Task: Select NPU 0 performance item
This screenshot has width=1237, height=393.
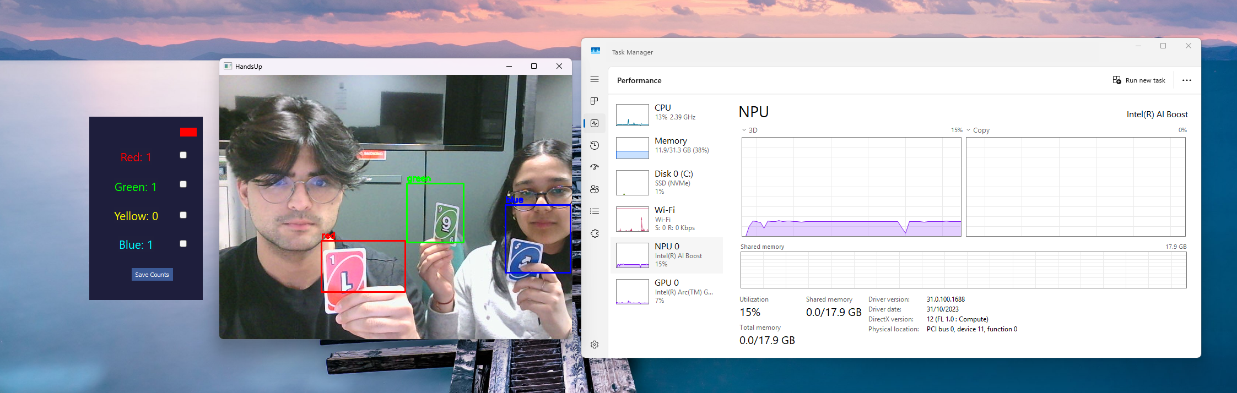Action: pyautogui.click(x=667, y=255)
